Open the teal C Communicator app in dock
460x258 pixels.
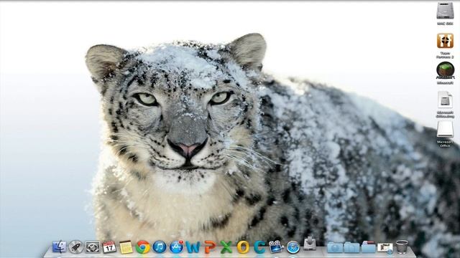click(259, 247)
